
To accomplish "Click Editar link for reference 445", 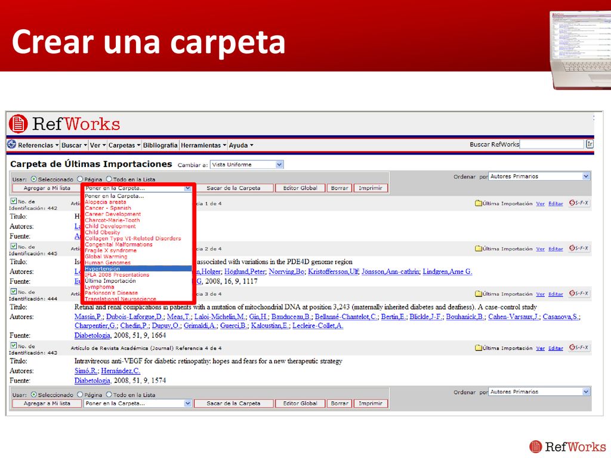I will coord(556,249).
